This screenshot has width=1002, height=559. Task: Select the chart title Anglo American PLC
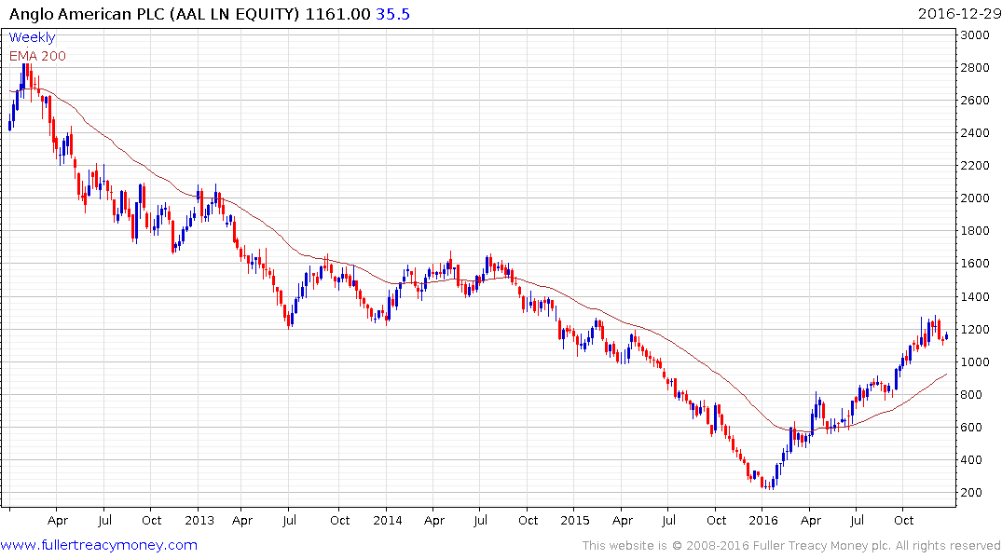click(88, 14)
